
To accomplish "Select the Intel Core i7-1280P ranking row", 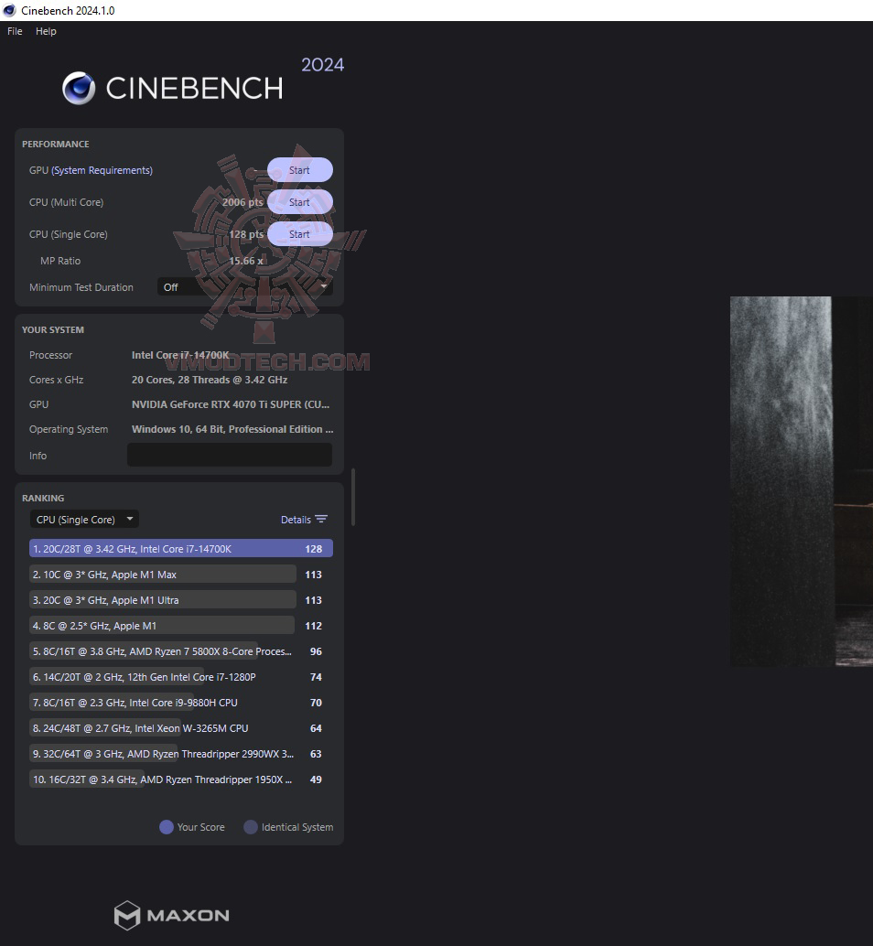I will click(181, 677).
